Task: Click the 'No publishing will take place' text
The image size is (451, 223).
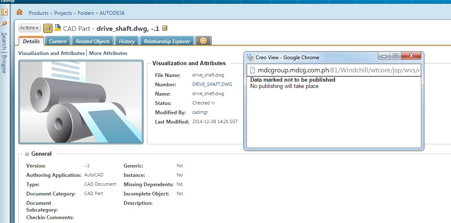Action: point(284,86)
